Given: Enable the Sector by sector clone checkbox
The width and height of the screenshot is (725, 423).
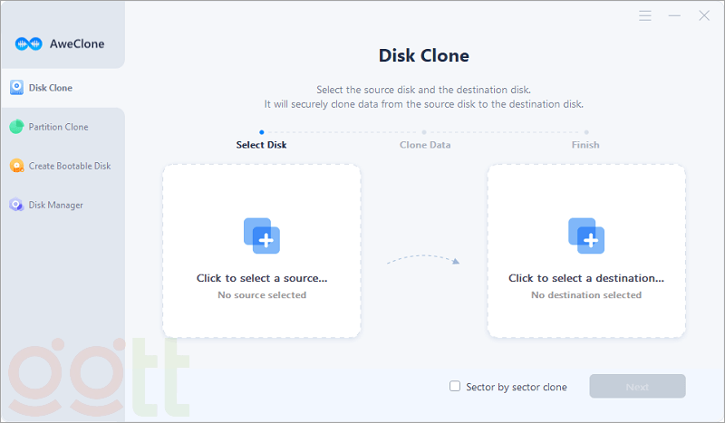Looking at the screenshot, I should (x=456, y=387).
